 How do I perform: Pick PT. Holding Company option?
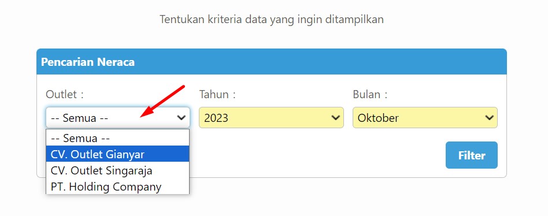click(x=117, y=187)
